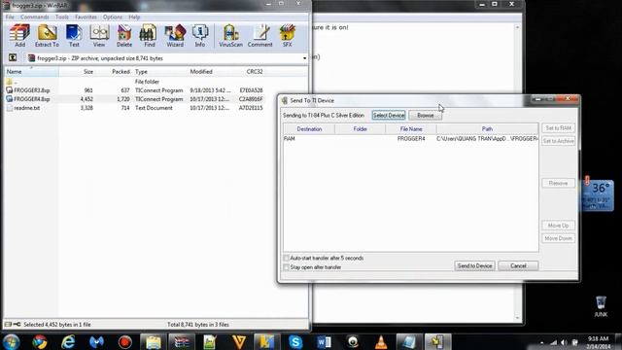Click the Select Device button
This screenshot has height=350, width=622.
tap(389, 116)
